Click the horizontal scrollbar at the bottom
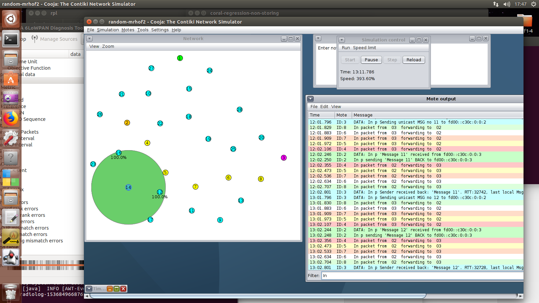 (258, 296)
